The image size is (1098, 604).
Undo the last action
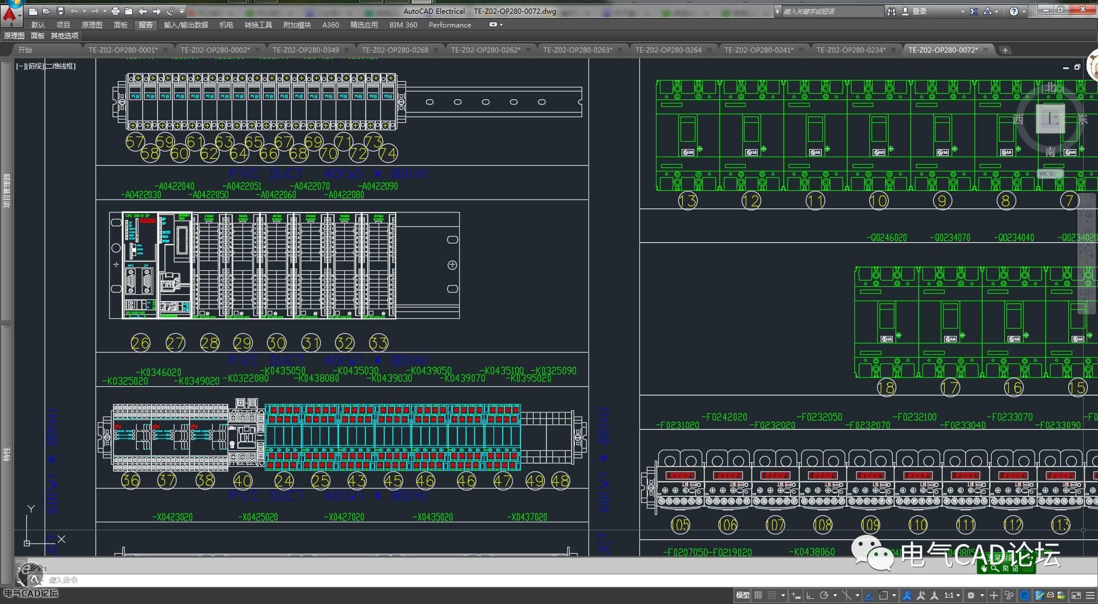click(x=74, y=11)
